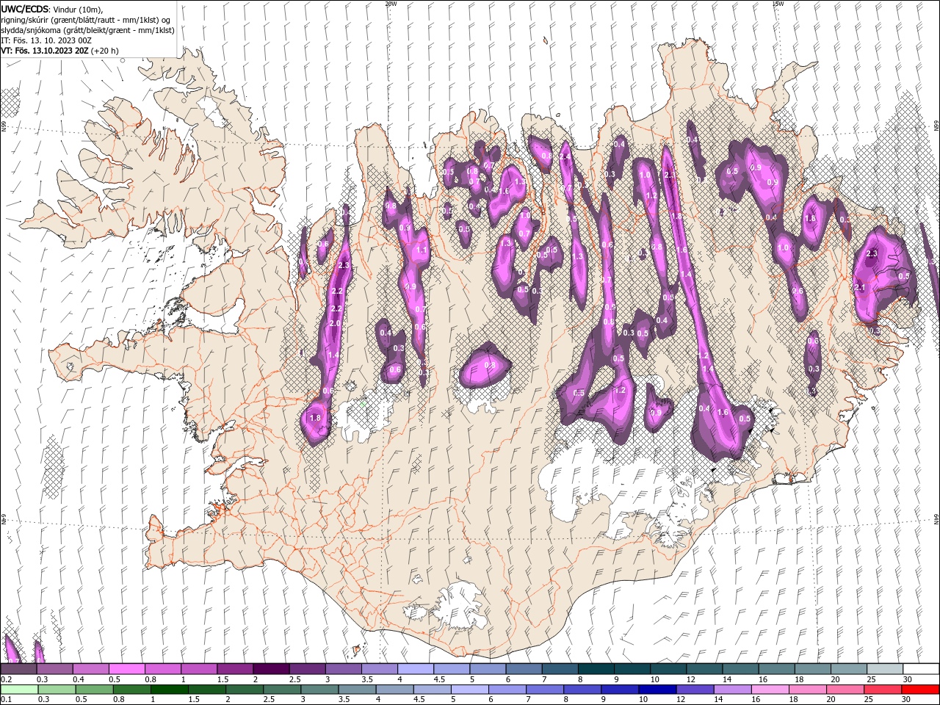The image size is (940, 705).
Task: Click top legend swatch between 0.2 and 0.3
Action: 18,669
